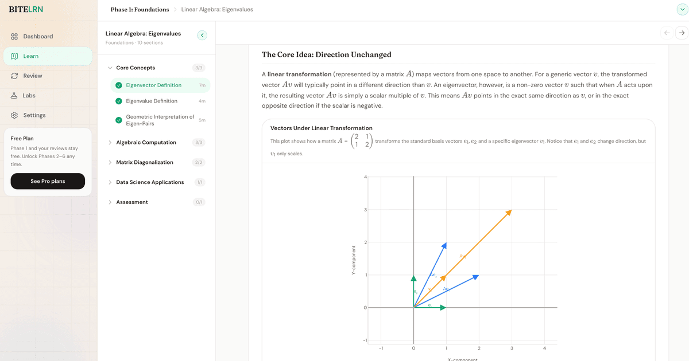Collapse the course outline panel arrow
The height and width of the screenshot is (361, 689).
point(202,36)
